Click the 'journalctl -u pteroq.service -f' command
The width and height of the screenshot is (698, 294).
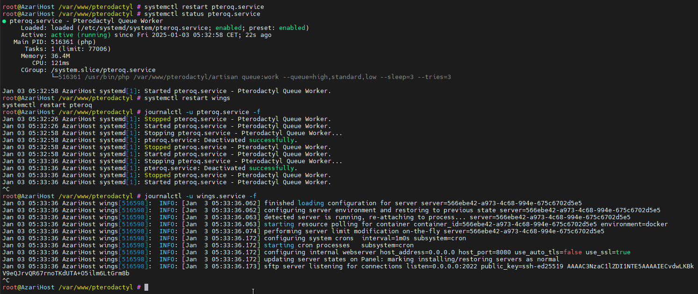(202, 112)
